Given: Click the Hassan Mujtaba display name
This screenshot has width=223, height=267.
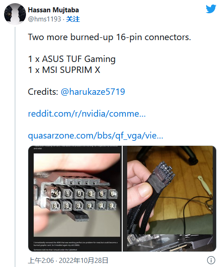Looking at the screenshot, I should click(x=53, y=10).
